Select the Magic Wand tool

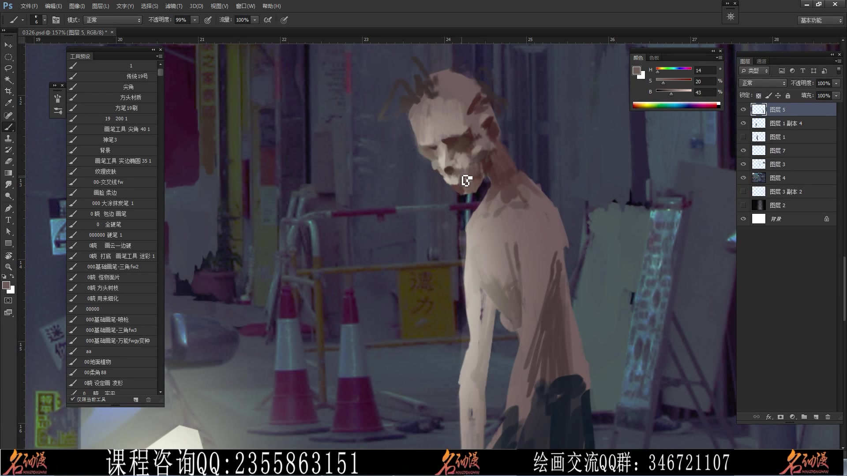(x=8, y=80)
